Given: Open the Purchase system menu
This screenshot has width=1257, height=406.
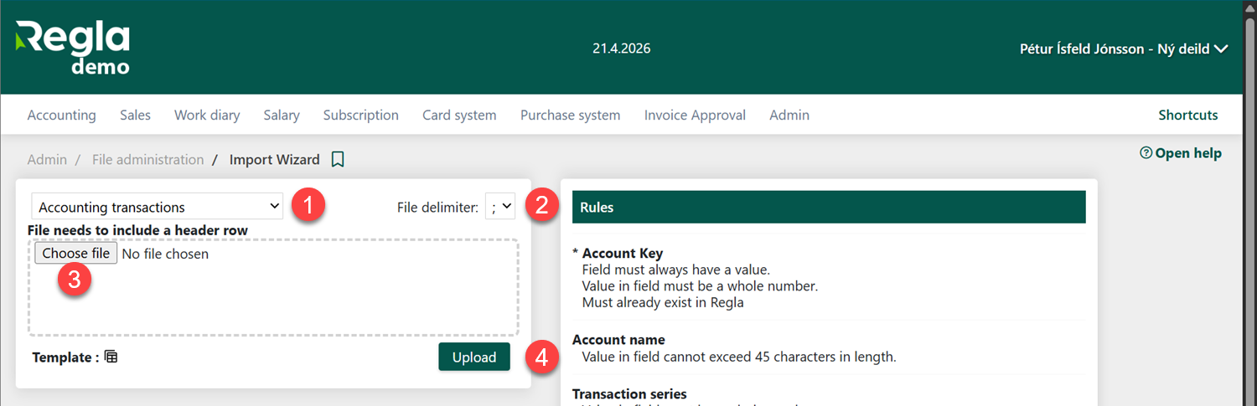Looking at the screenshot, I should (570, 116).
